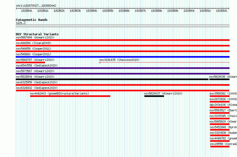237x157 pixels.
Task: Click the Cytogenetic Bands track title
Action: [x=32, y=20]
